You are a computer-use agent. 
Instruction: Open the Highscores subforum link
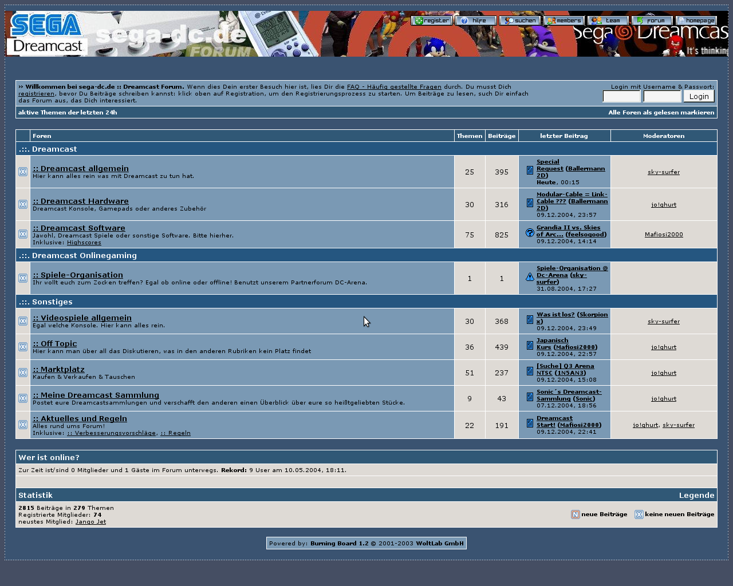click(x=84, y=243)
